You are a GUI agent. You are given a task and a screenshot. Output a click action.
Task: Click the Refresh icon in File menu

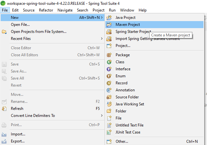[4, 109]
